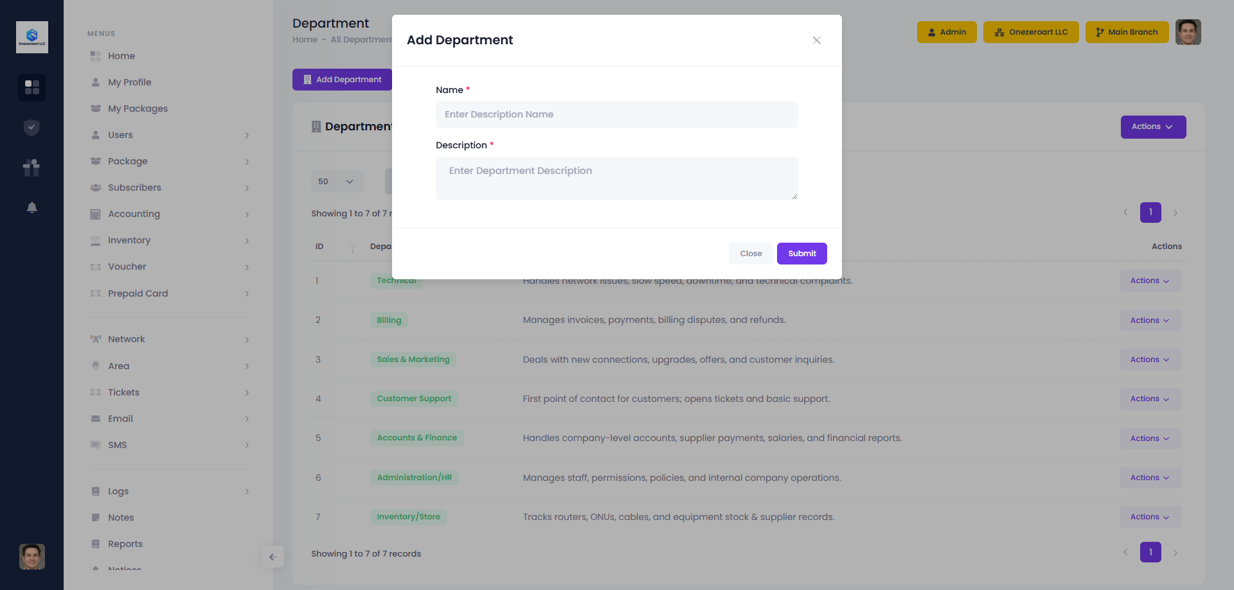Click the Onezeroart LLC logo icon
The width and height of the screenshot is (1234, 590).
31,37
